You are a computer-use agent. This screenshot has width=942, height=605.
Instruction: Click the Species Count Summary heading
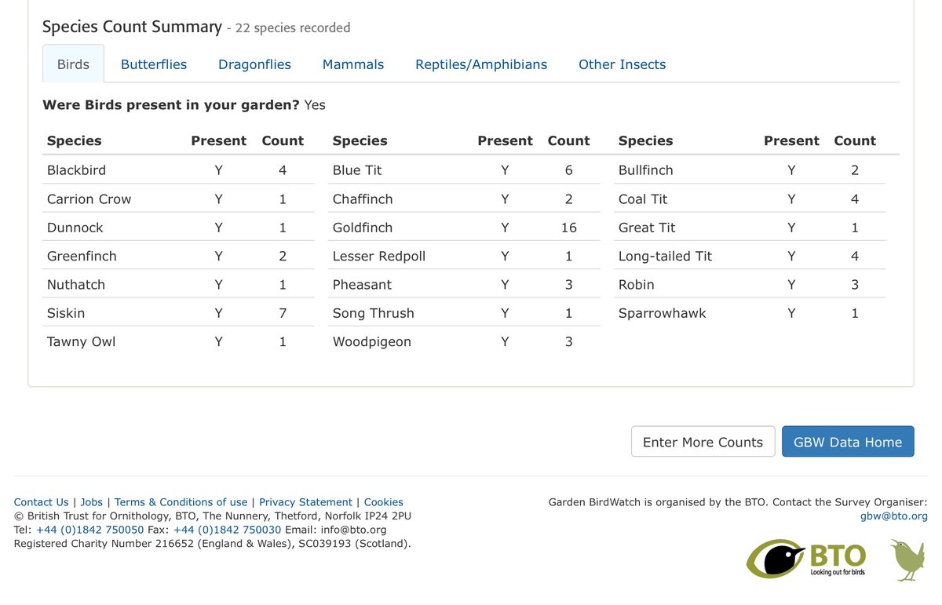(132, 27)
